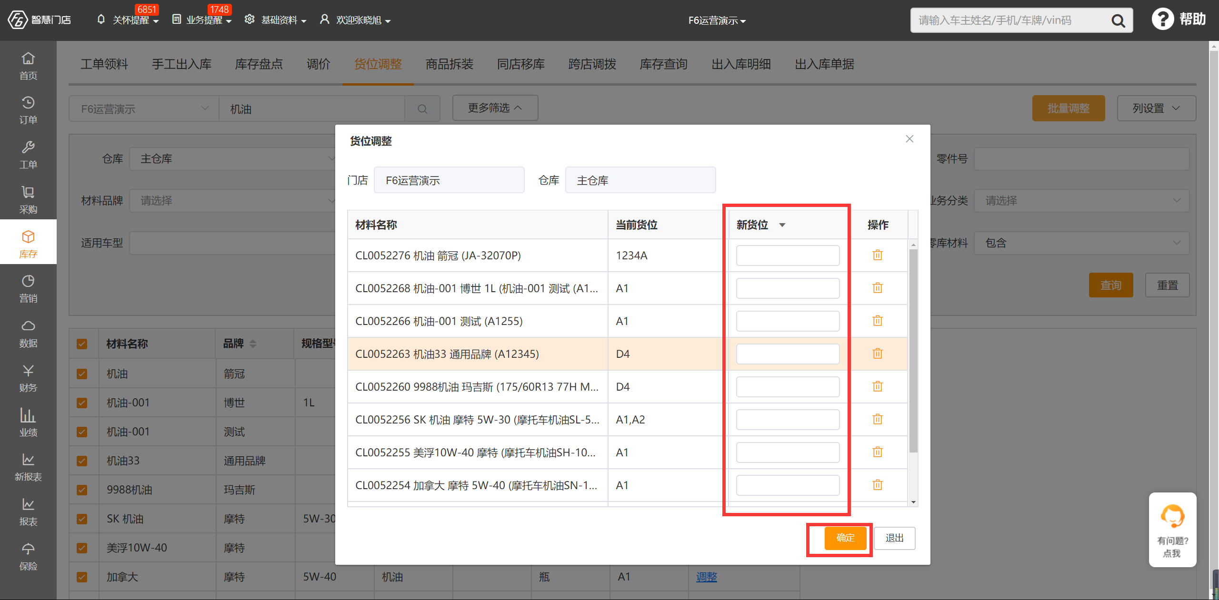Uncheck the 美浮10W-40 row checkbox
The image size is (1219, 600).
click(x=82, y=548)
